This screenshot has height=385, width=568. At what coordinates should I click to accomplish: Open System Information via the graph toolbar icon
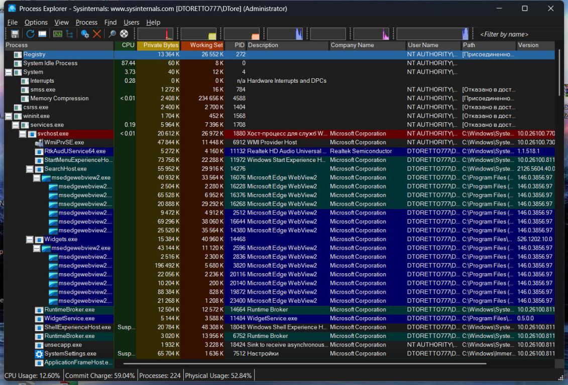58,34
